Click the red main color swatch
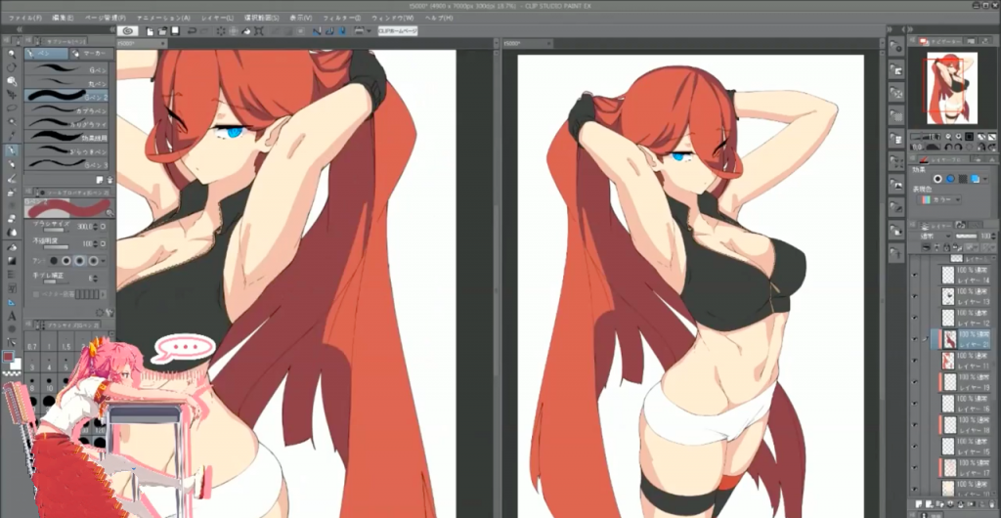Image resolution: width=1001 pixels, height=518 pixels. [x=8, y=356]
